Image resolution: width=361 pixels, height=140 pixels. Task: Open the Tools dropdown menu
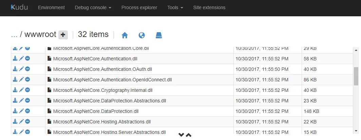coord(175,7)
